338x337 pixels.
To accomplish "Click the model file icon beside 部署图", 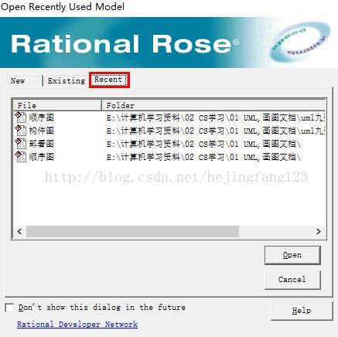I will pyautogui.click(x=21, y=144).
